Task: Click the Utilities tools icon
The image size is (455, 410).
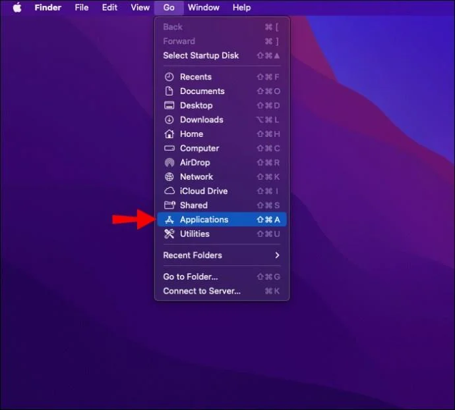Action: point(169,234)
